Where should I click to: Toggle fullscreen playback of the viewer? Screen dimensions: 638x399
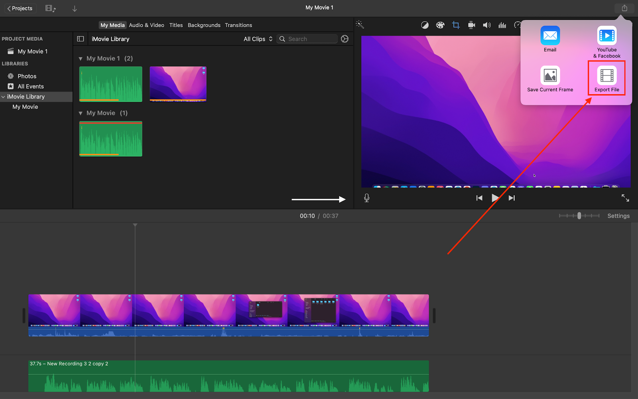pyautogui.click(x=625, y=198)
